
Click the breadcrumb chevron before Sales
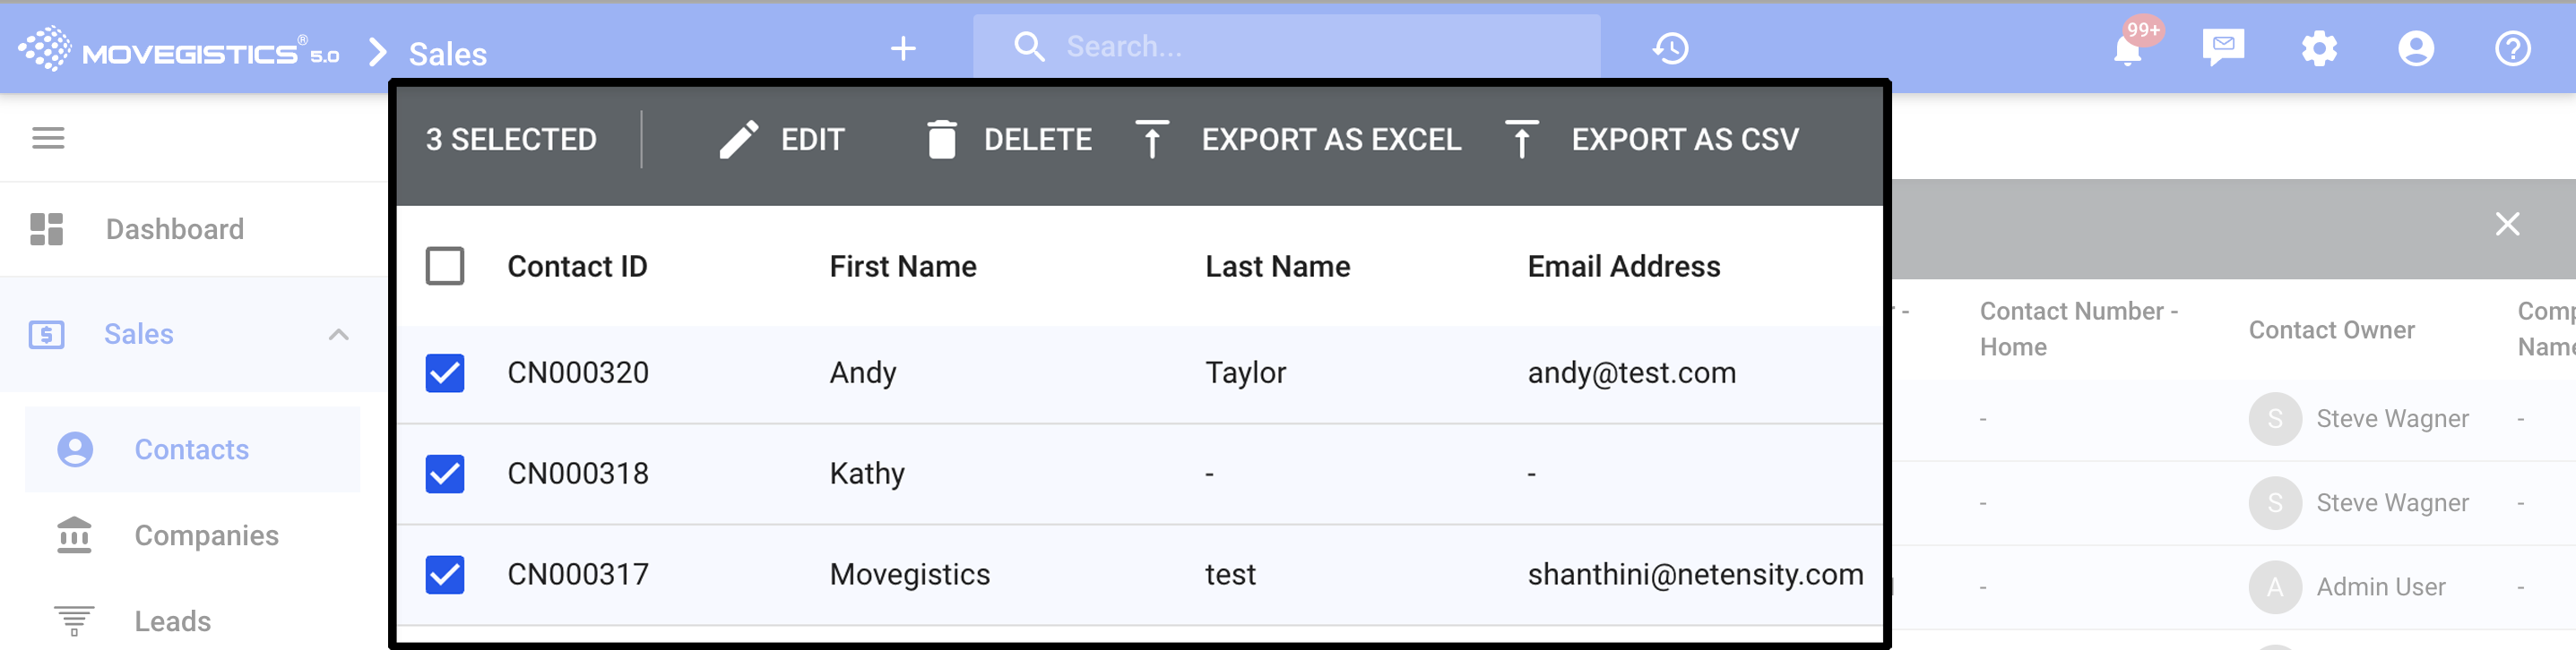pyautogui.click(x=377, y=52)
